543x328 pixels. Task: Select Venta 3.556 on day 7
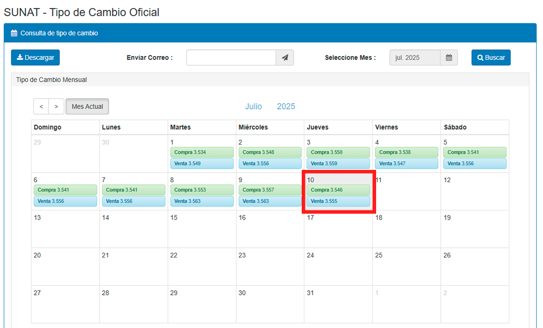pos(134,201)
